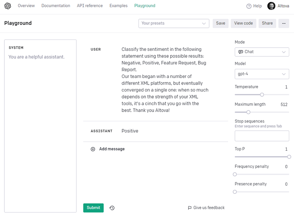This screenshot has width=294, height=215.
Task: Click the history restore icon beside Submit
Action: click(x=112, y=207)
